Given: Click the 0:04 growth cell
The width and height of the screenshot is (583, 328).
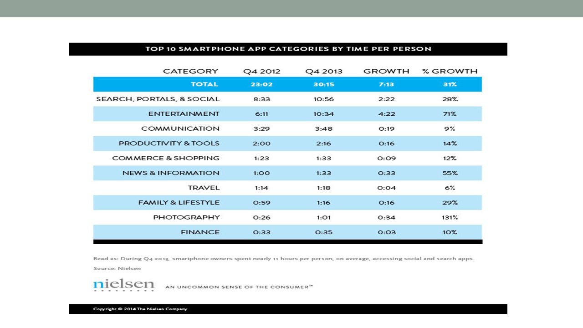Looking at the screenshot, I should coord(387,188).
